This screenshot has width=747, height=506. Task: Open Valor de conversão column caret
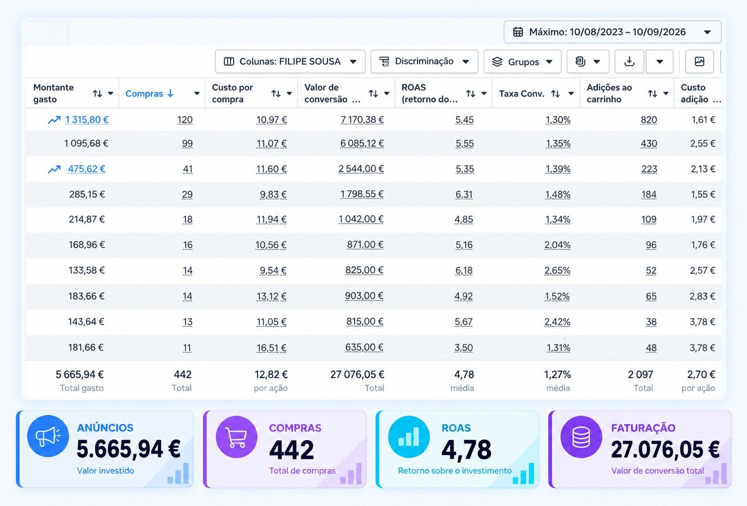386,94
